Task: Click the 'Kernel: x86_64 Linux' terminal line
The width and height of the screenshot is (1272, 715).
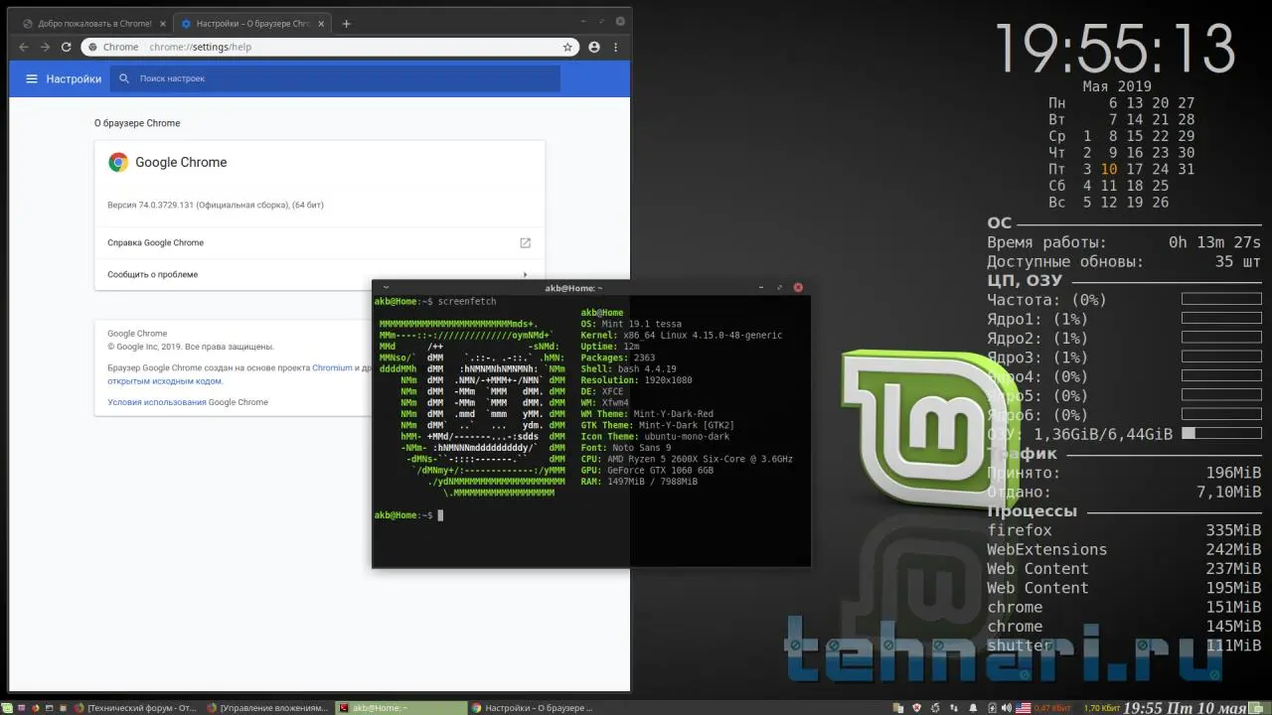Action: point(682,335)
